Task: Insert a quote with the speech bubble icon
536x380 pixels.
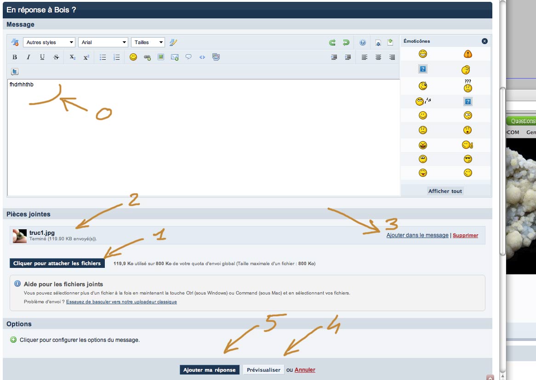Action: [x=188, y=57]
